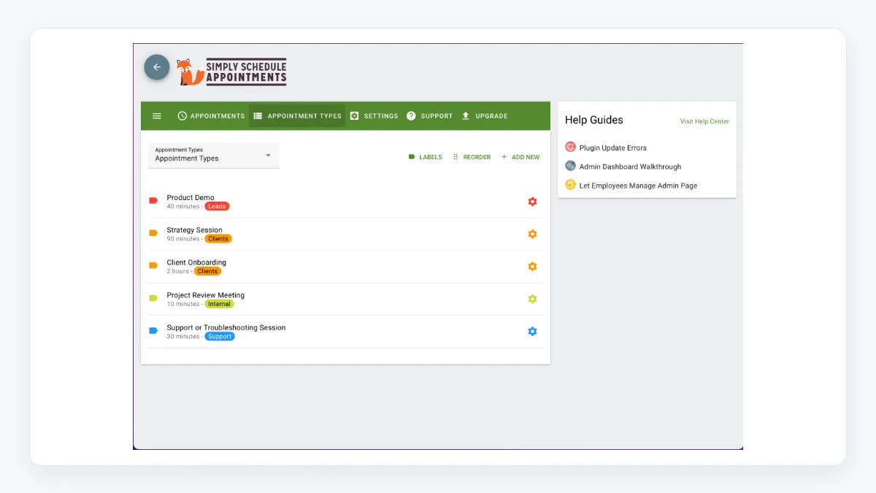This screenshot has height=493, width=876.
Task: Click green label icon beside Project Review Meeting
Action: pyautogui.click(x=153, y=298)
